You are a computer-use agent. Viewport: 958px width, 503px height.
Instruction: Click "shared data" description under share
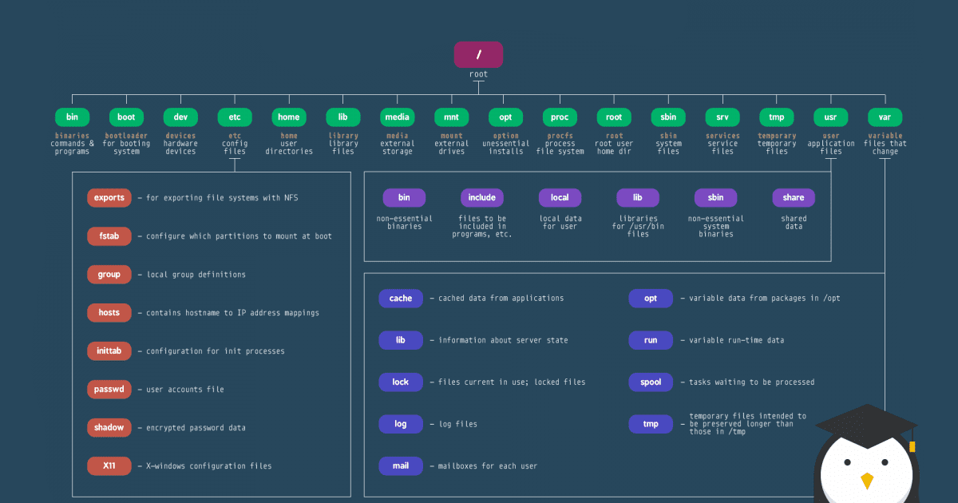pyautogui.click(x=794, y=223)
